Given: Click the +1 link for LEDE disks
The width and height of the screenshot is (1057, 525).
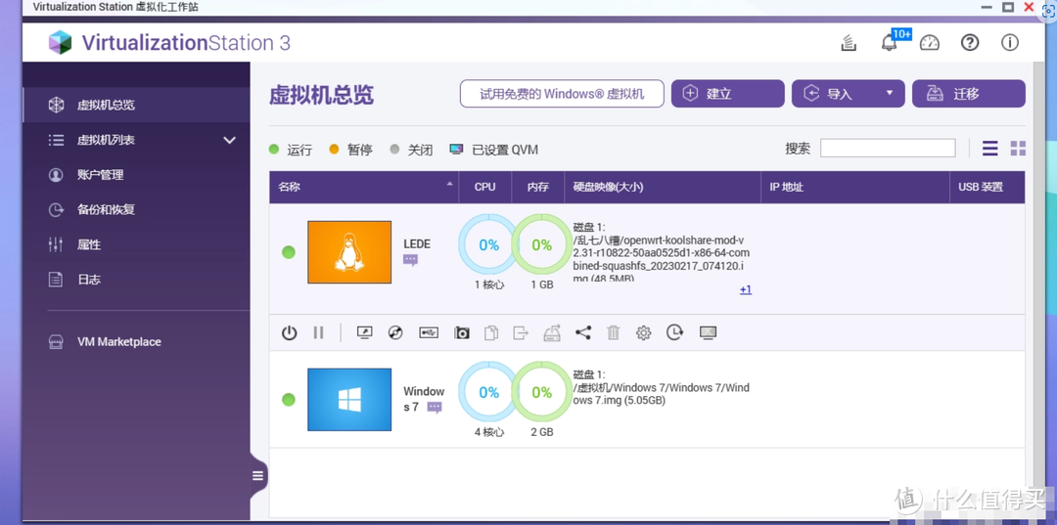Looking at the screenshot, I should 746,290.
